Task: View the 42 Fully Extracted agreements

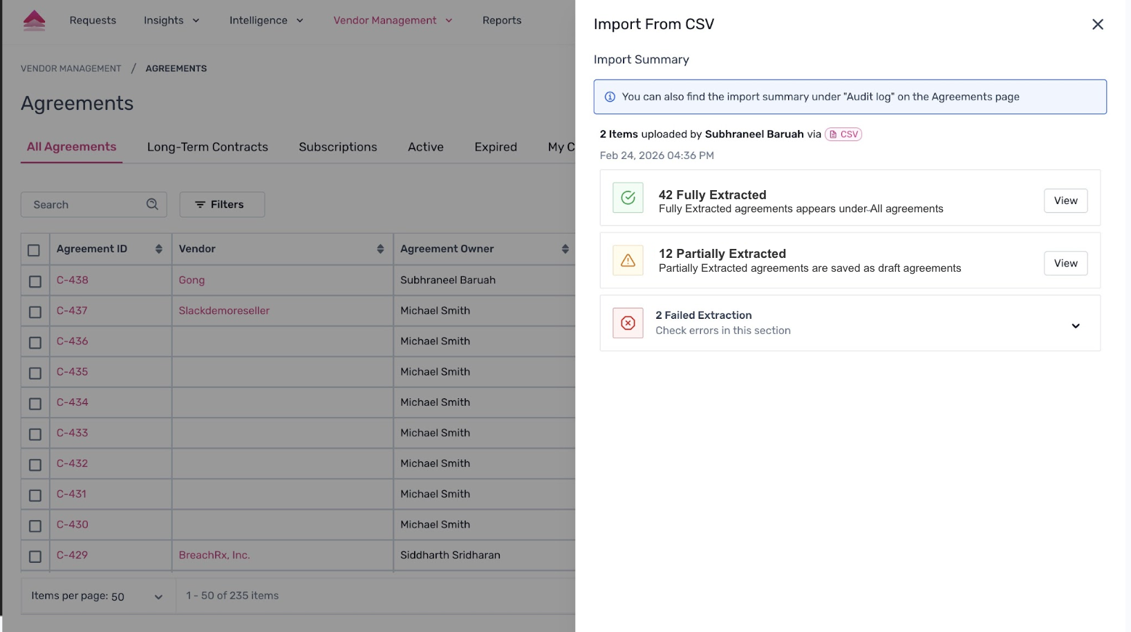Action: point(1065,201)
